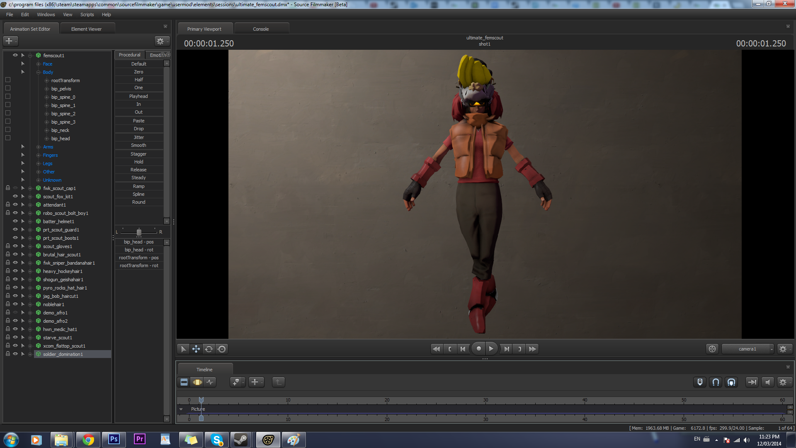
Task: Toggle visibility eye for scout_fox_kit1
Action: (15, 196)
